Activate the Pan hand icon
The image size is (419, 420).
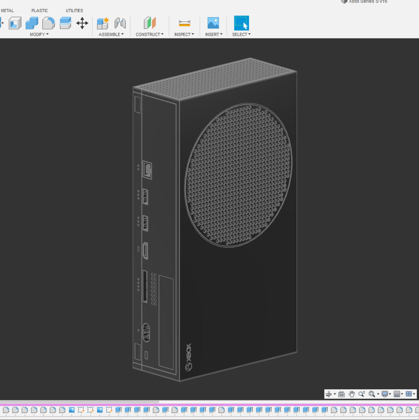(x=352, y=394)
